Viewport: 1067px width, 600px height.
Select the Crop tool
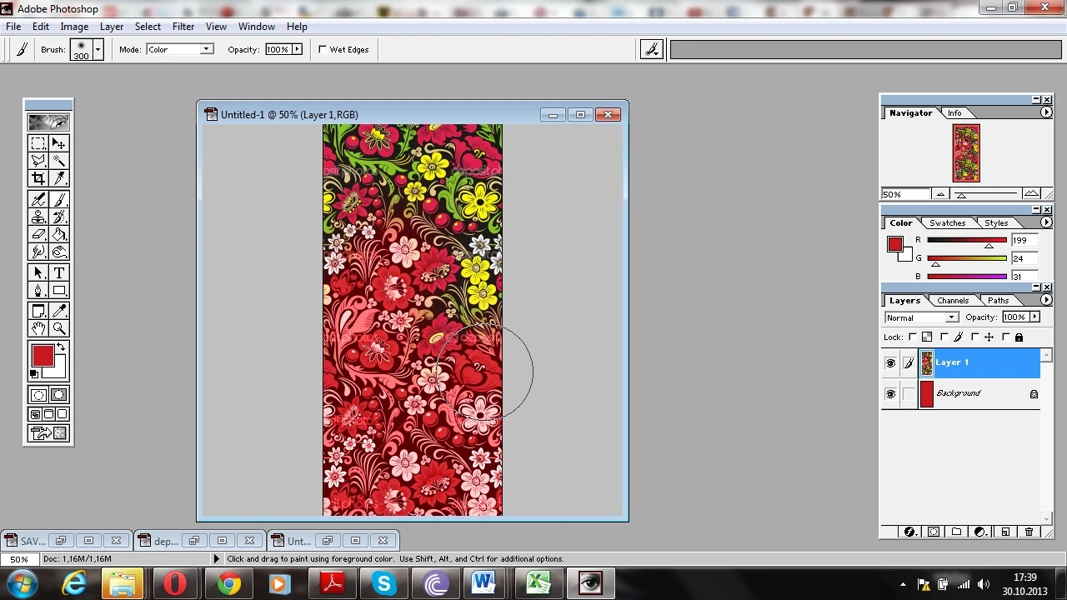[x=38, y=178]
